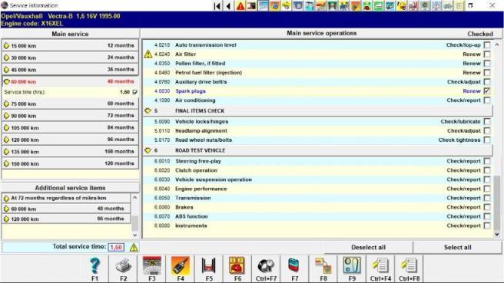Select additional item 60 000 km 48 months

(x=66, y=209)
